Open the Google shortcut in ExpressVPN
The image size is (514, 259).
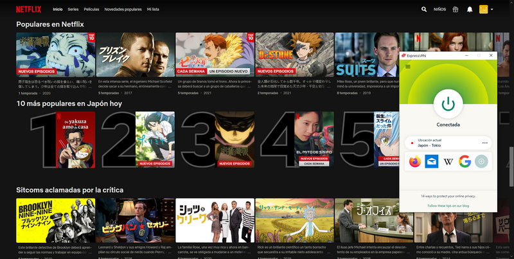[465, 161]
